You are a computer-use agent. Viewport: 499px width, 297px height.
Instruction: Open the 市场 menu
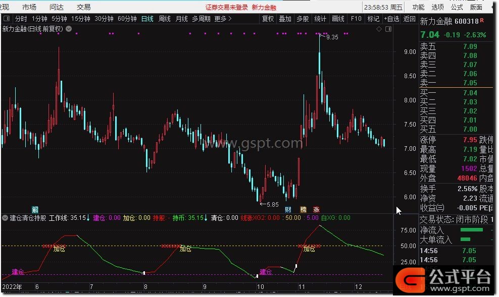click(x=29, y=7)
